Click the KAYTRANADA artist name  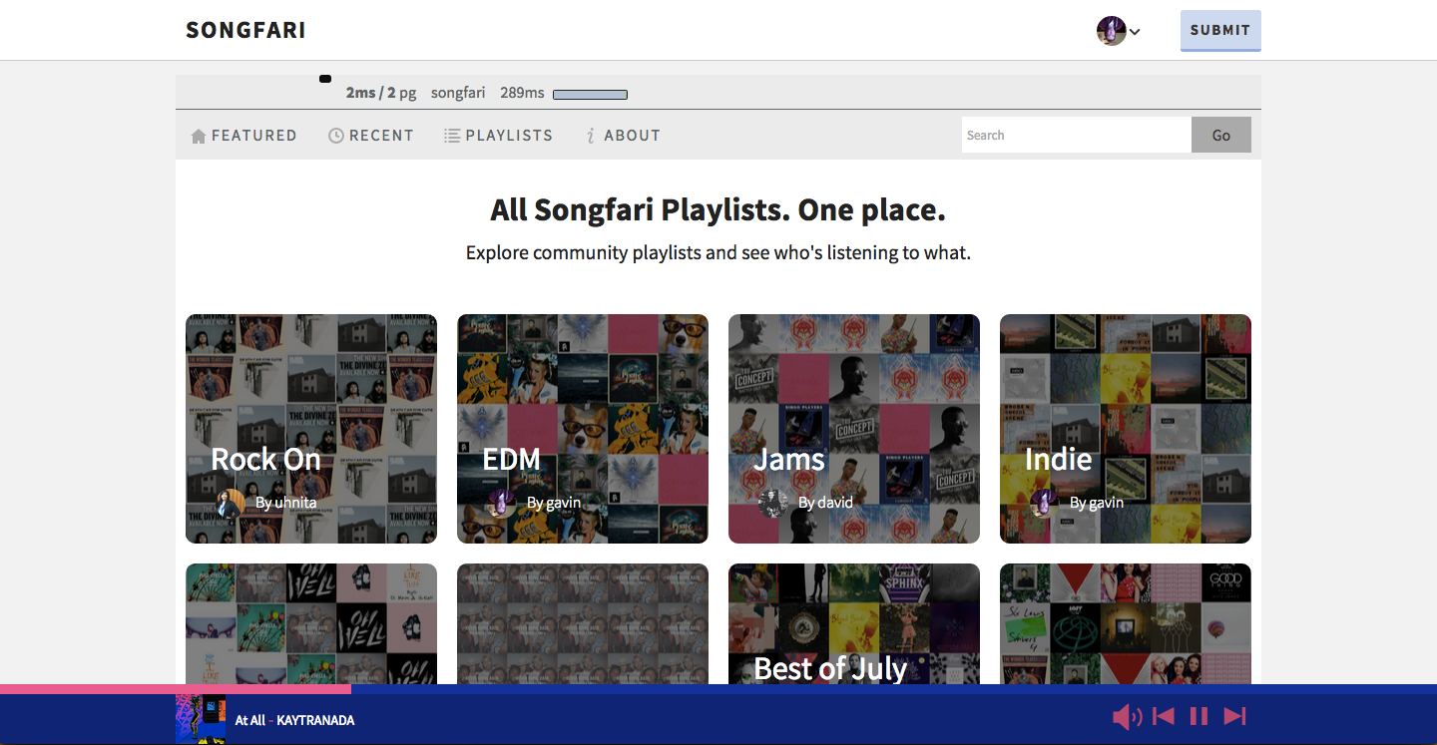pos(315,720)
